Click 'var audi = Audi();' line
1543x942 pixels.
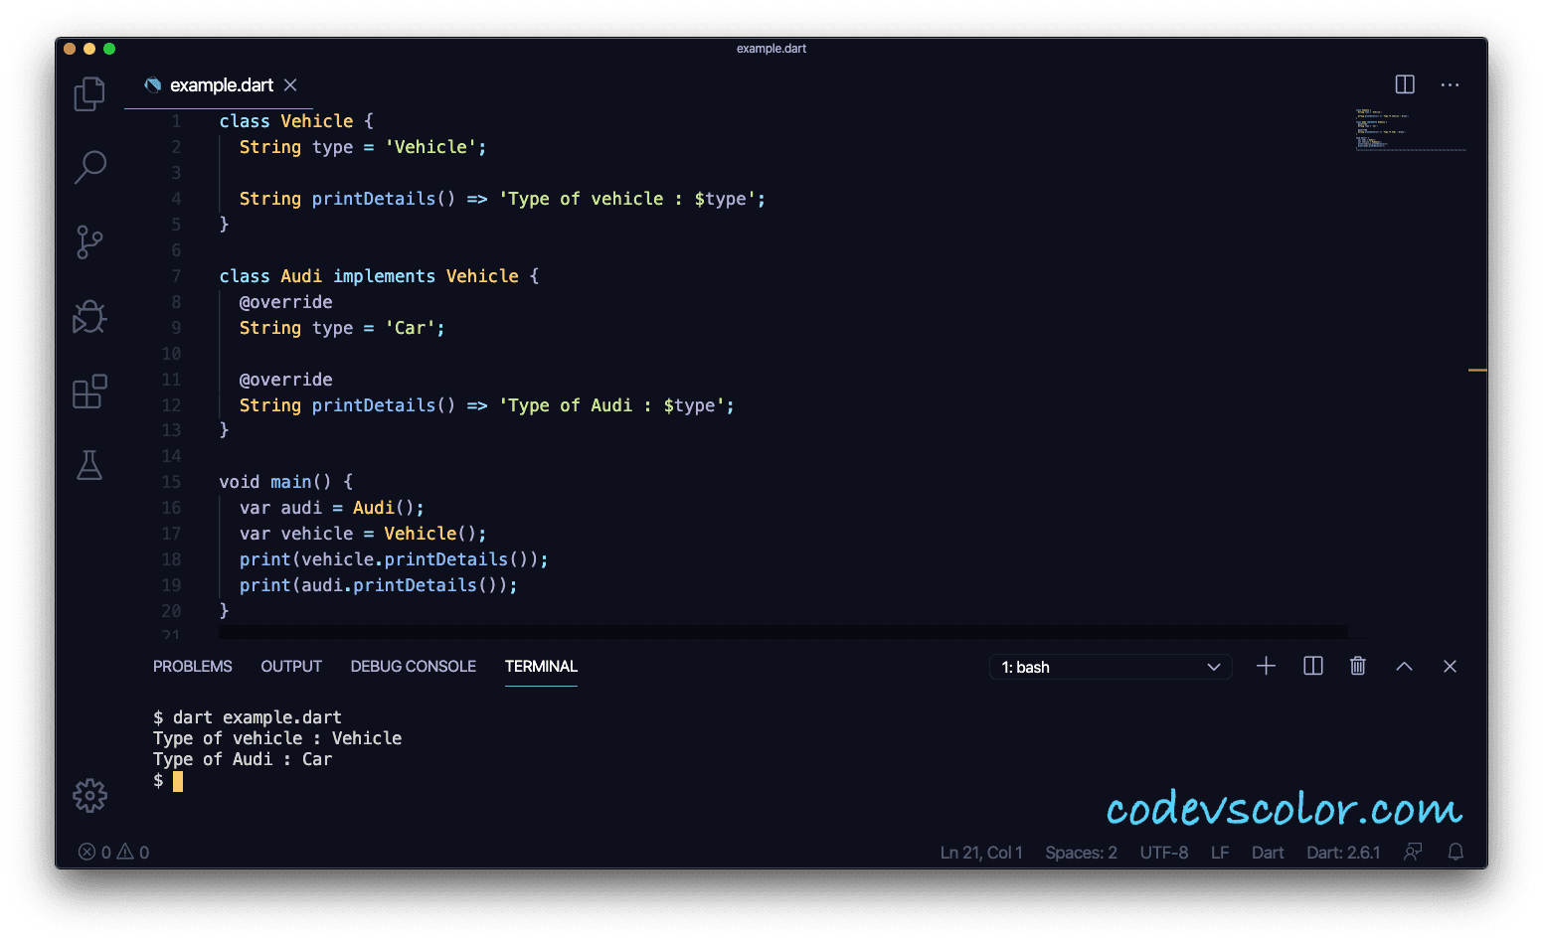(332, 508)
